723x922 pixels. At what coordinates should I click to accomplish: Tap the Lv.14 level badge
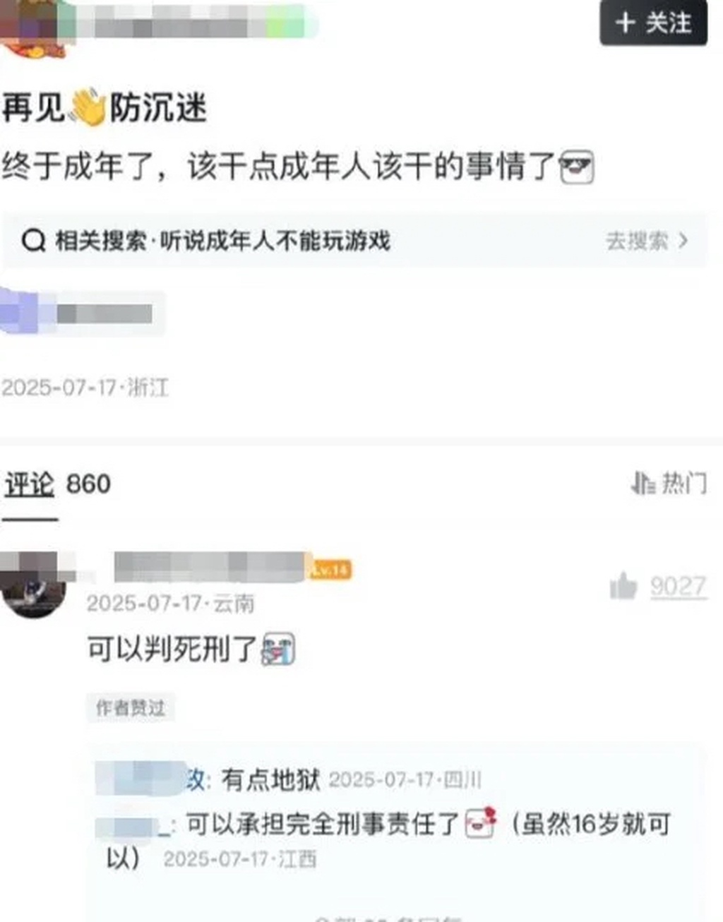tap(330, 569)
